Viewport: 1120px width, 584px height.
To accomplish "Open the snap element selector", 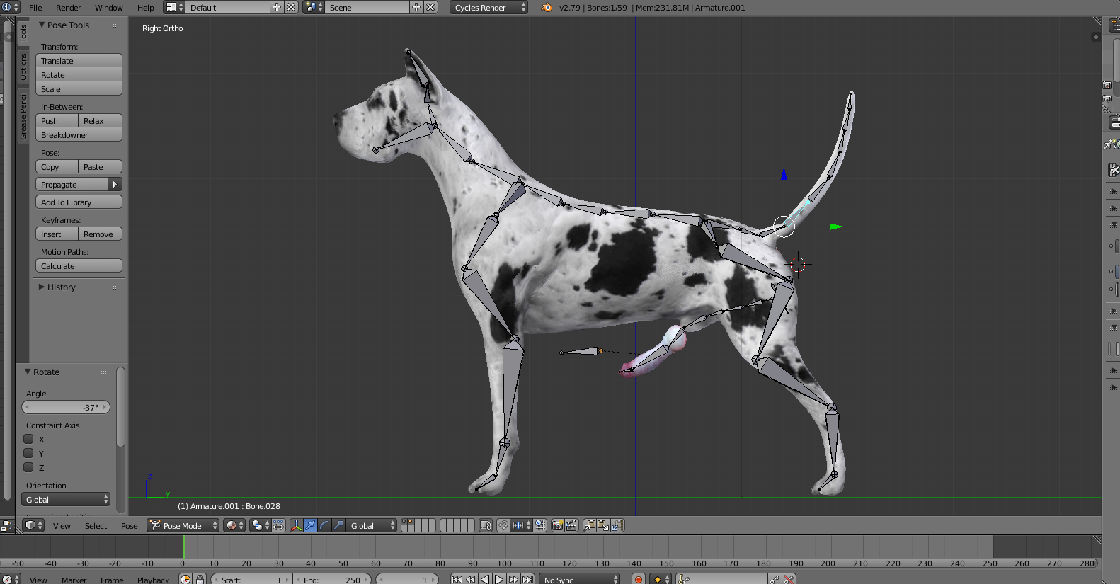I will [522, 525].
